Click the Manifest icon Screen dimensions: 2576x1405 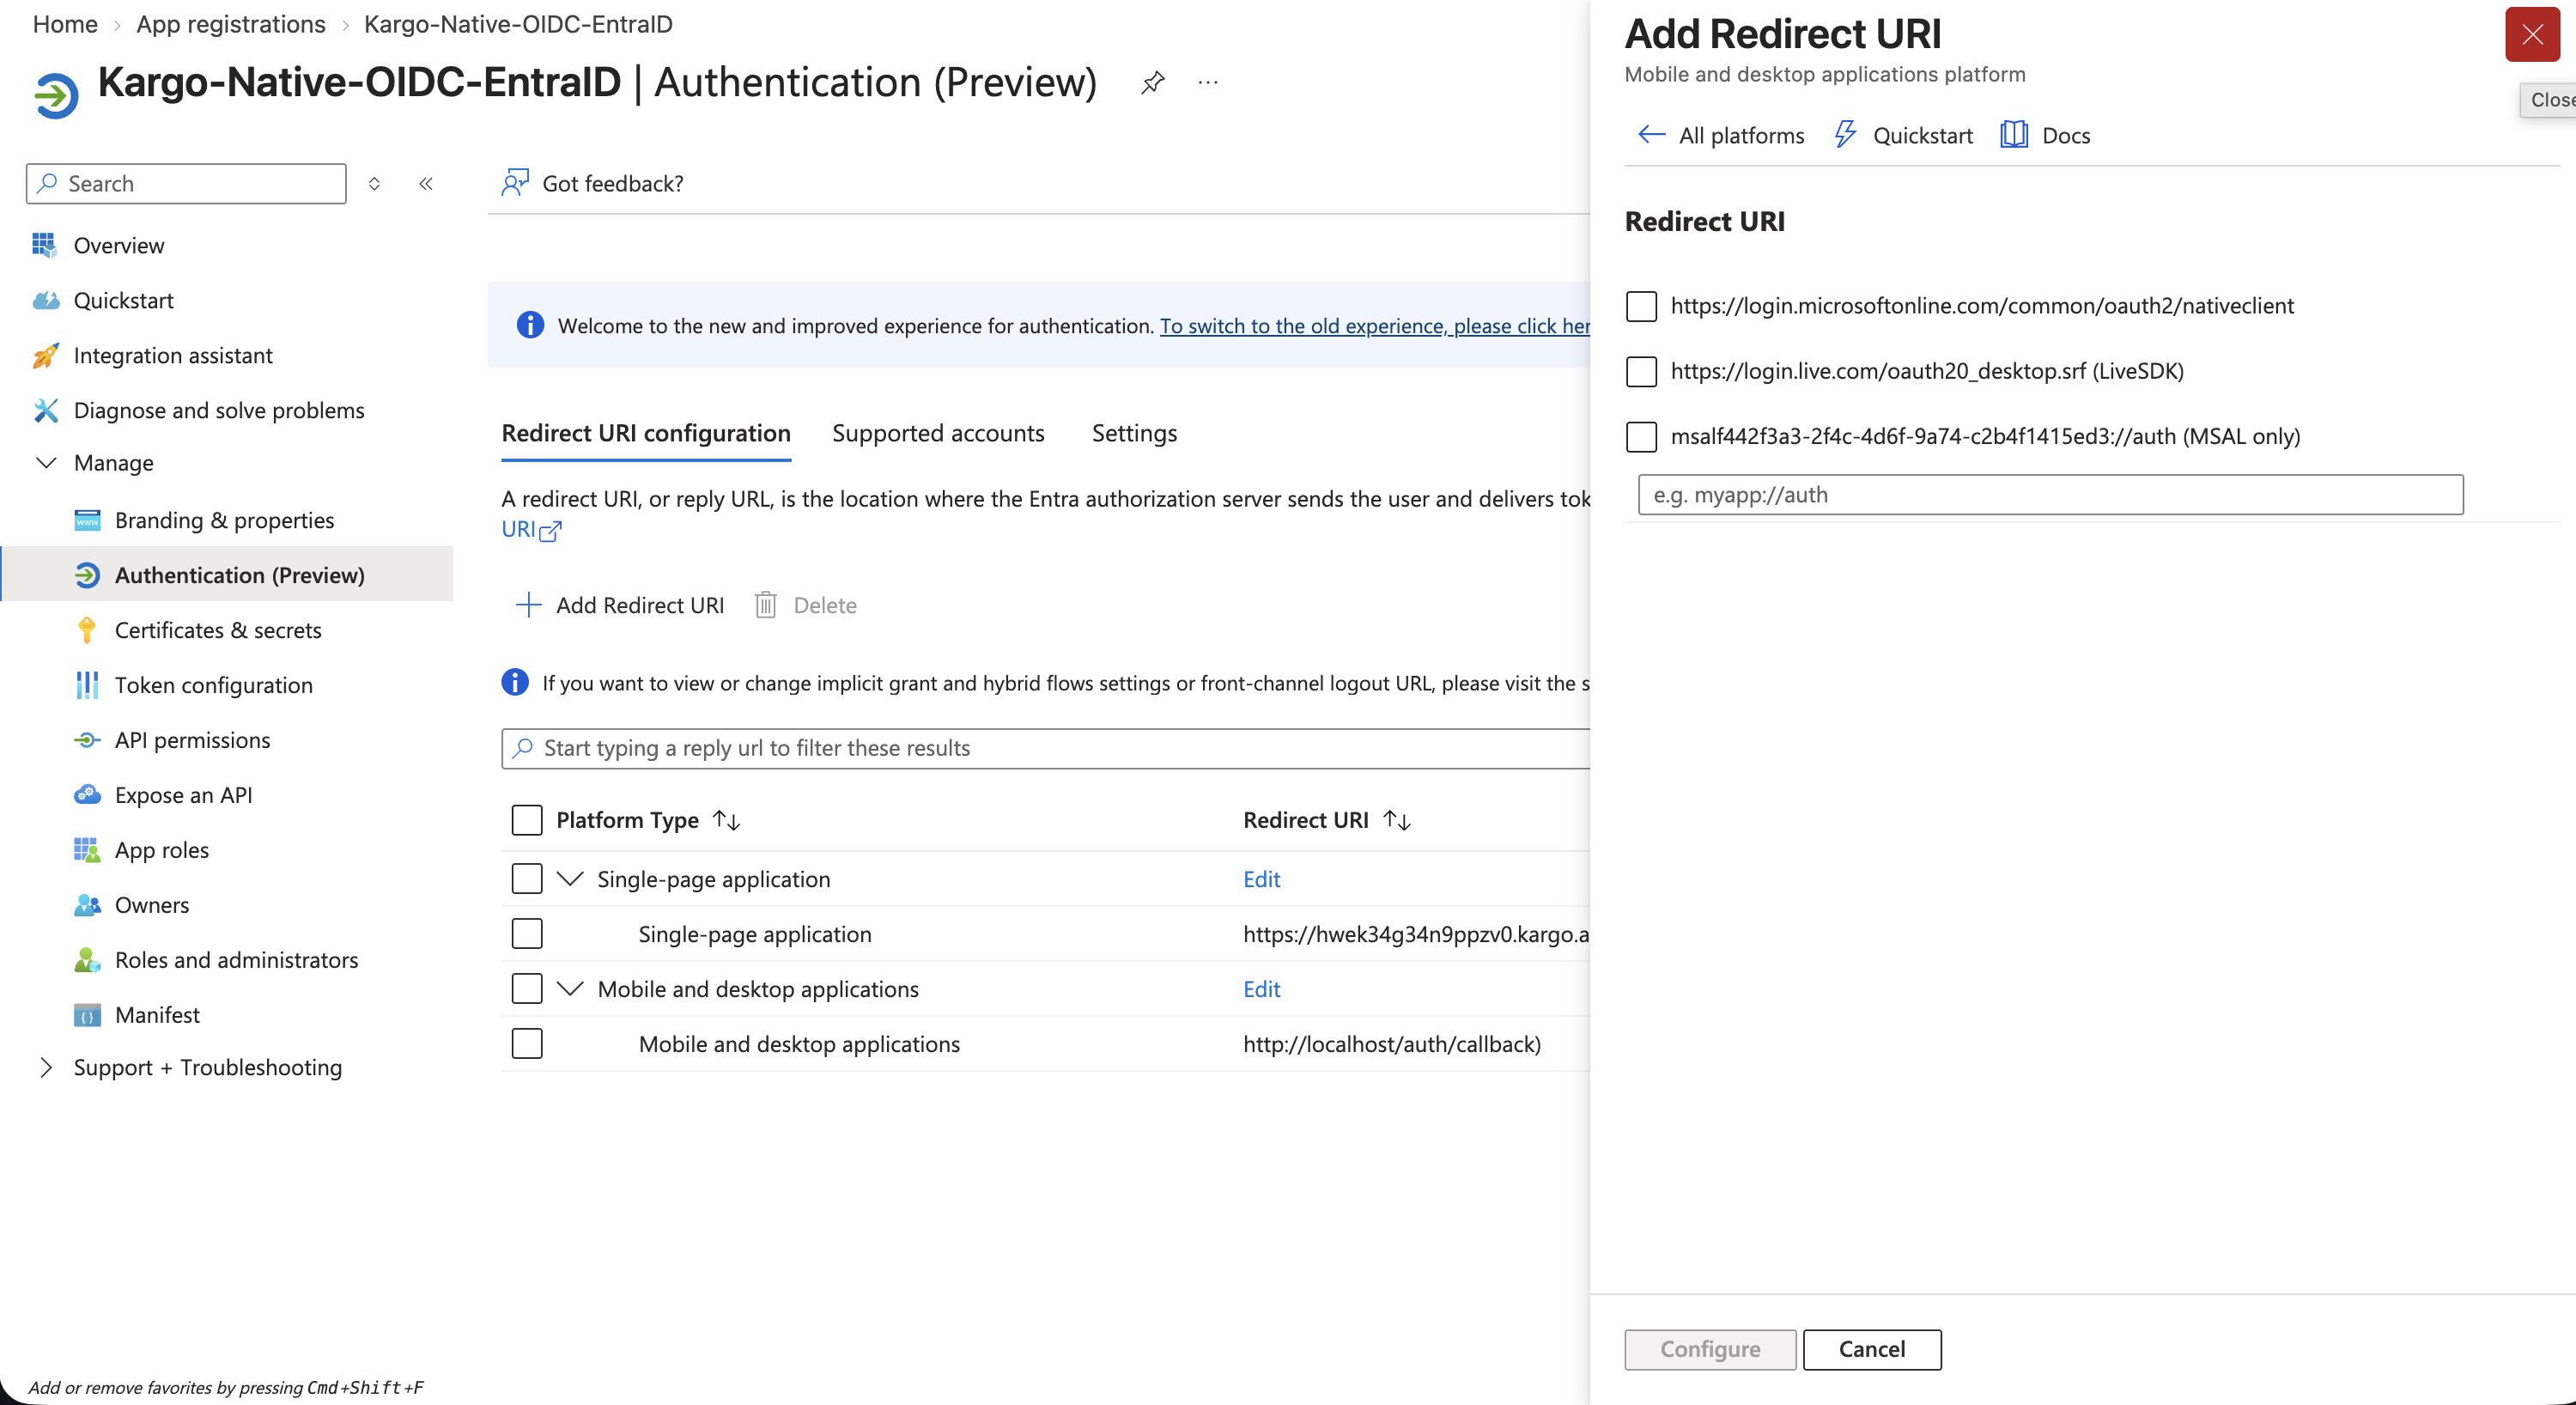tap(87, 1015)
